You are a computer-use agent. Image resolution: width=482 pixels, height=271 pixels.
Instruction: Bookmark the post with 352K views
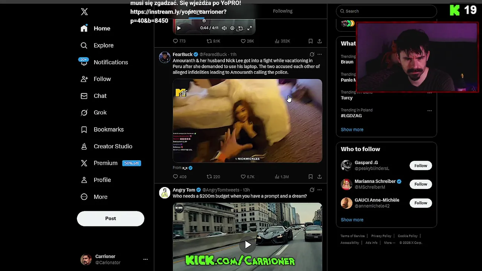click(311, 41)
